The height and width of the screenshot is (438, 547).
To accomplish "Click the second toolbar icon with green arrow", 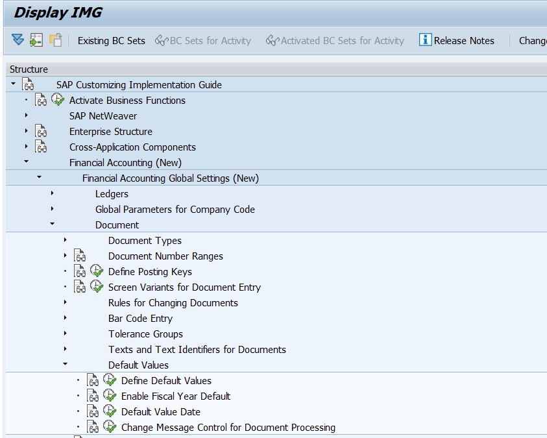I will tap(36, 40).
